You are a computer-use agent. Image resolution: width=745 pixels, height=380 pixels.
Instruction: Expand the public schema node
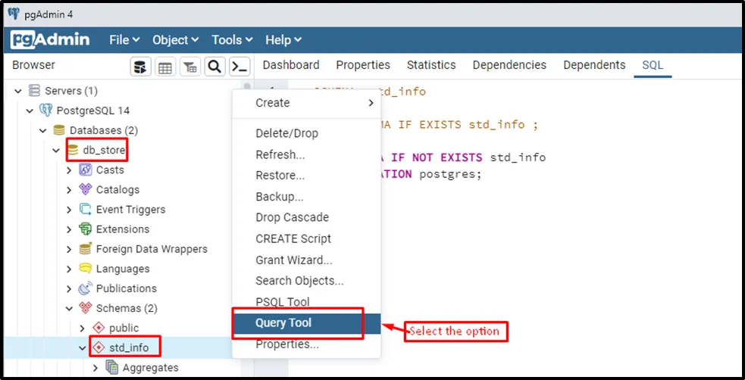(83, 328)
